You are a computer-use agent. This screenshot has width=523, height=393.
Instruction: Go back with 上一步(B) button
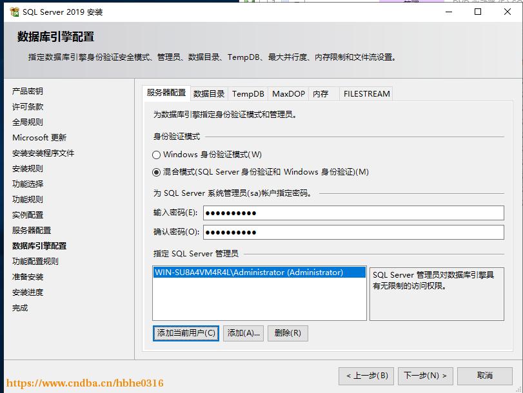point(366,376)
